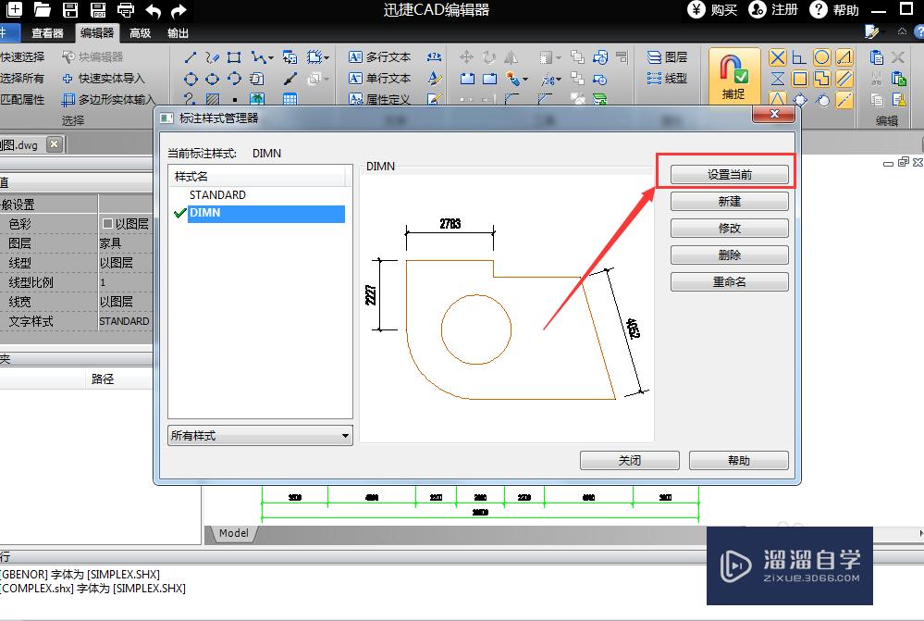Click the Dimension icon beside 多行文本
This screenshot has height=621, width=924.
pos(435,57)
